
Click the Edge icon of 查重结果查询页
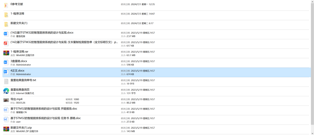coord(6,91)
